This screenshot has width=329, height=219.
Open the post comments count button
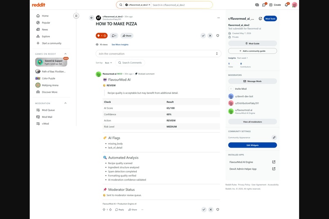point(114,35)
